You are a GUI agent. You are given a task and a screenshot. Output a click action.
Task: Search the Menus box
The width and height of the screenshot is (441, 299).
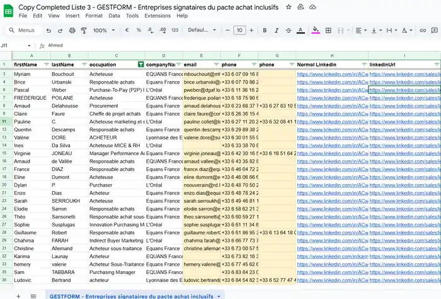23,30
